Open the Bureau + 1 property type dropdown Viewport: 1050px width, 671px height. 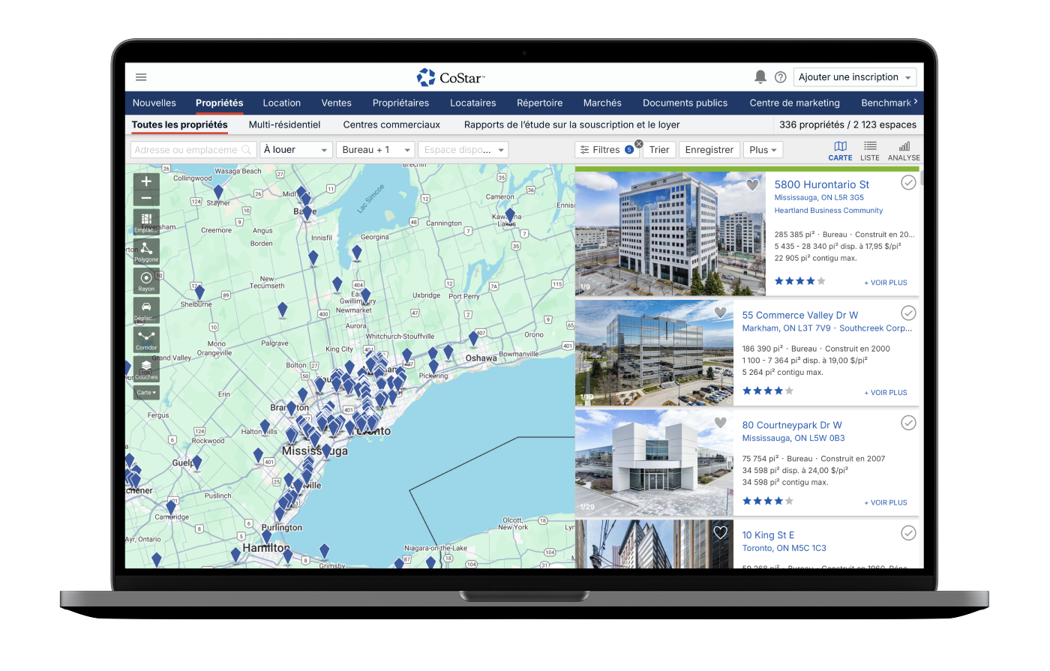(375, 150)
